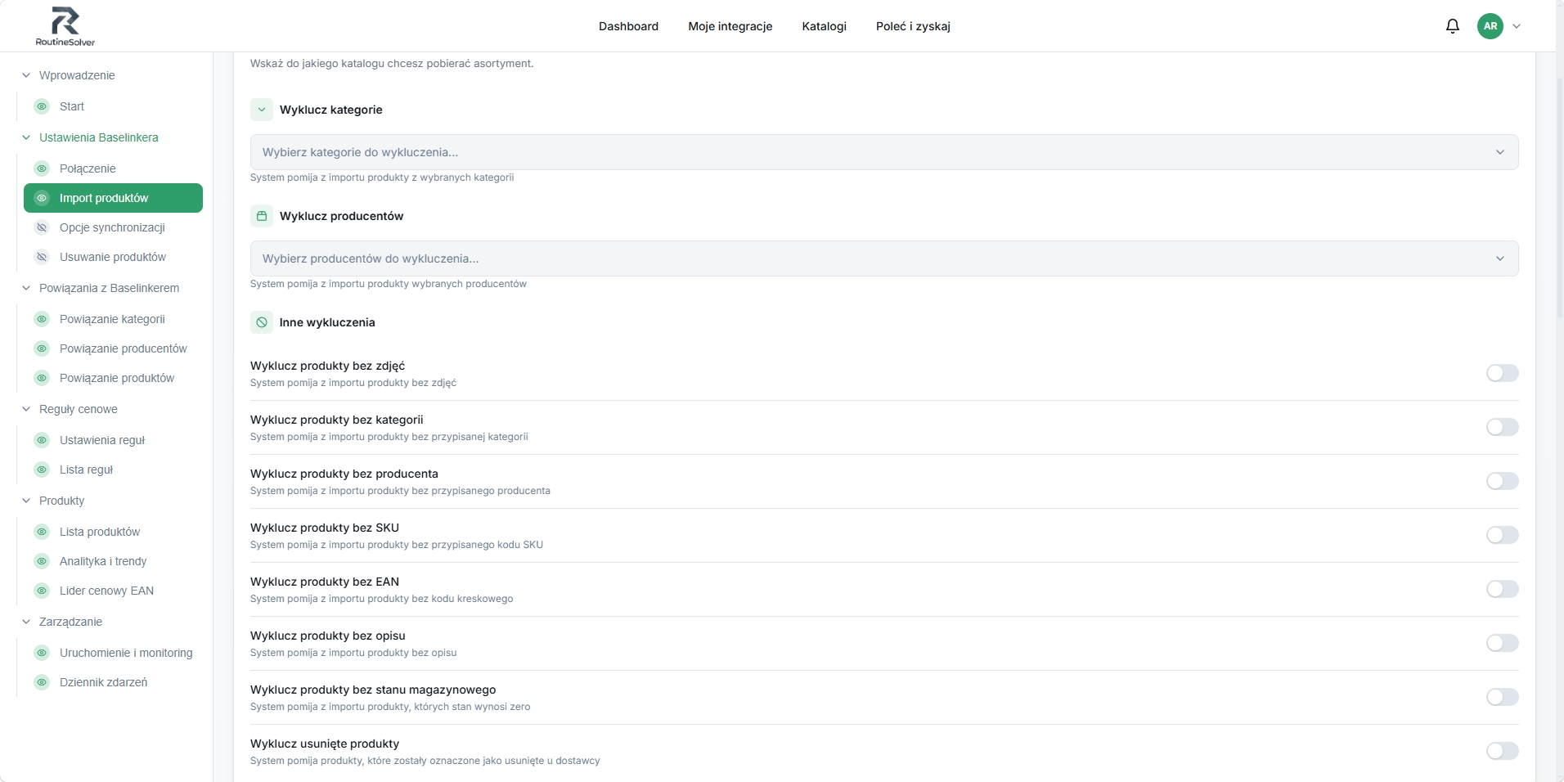Open Poleć i zyskaj page
The height and width of the screenshot is (782, 1564).
coord(913,26)
